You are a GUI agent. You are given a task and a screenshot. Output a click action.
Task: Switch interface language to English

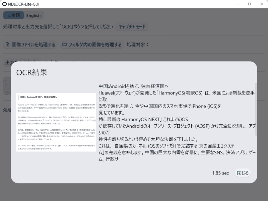tap(33, 15)
